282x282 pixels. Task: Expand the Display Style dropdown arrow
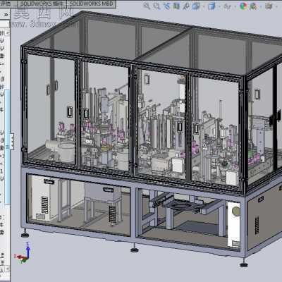219,6
